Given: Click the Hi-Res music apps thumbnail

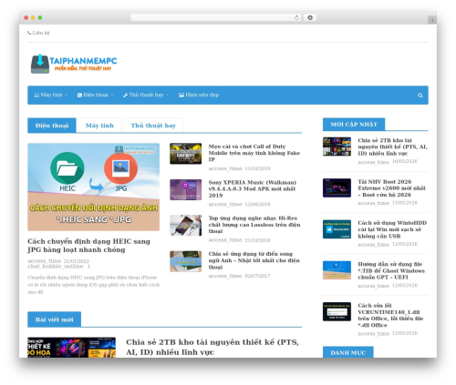Looking at the screenshot, I should pyautogui.click(x=185, y=226).
